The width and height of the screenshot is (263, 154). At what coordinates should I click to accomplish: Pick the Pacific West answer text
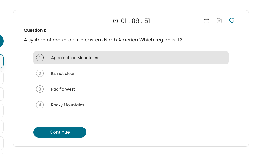tap(63, 89)
